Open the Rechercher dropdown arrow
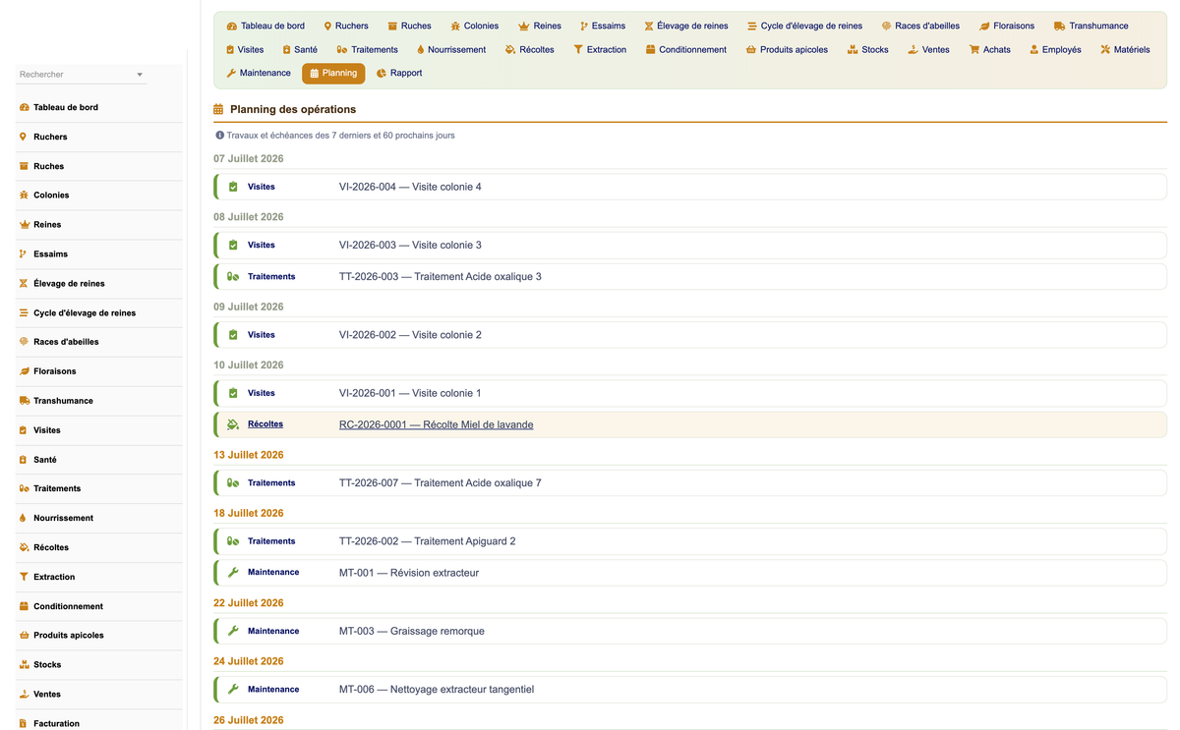 (x=140, y=75)
